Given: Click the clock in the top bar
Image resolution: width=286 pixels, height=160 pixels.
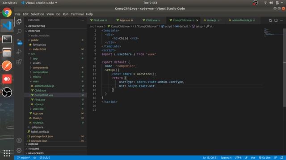Looking at the screenshot, I should 150,3.
